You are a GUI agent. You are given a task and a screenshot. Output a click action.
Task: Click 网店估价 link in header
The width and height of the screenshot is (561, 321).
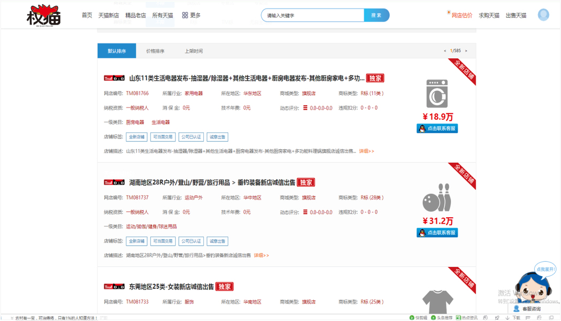click(461, 15)
